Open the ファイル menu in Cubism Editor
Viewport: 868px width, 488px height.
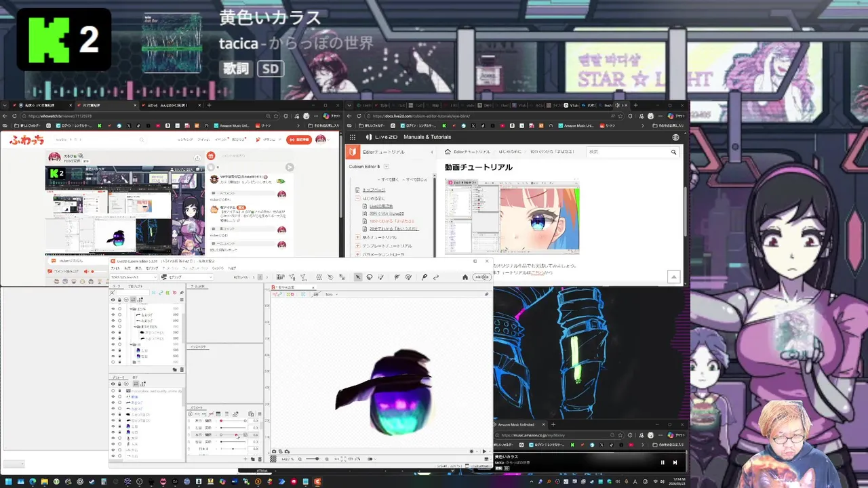pos(115,268)
